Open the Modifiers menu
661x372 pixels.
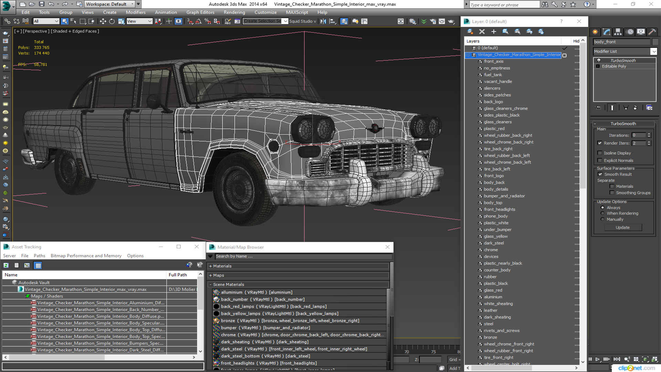tap(136, 12)
